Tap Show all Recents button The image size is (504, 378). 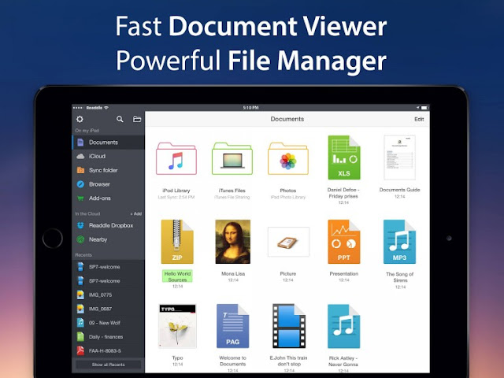click(x=109, y=365)
